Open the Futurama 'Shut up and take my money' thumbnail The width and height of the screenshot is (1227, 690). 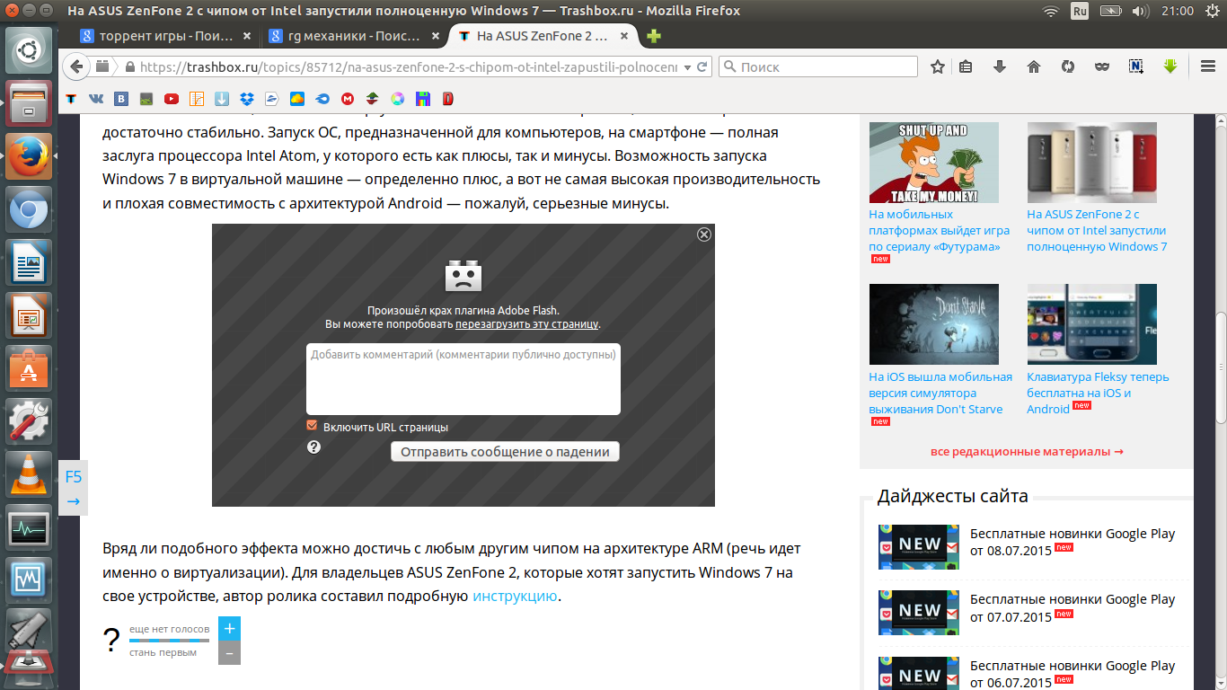tap(934, 163)
